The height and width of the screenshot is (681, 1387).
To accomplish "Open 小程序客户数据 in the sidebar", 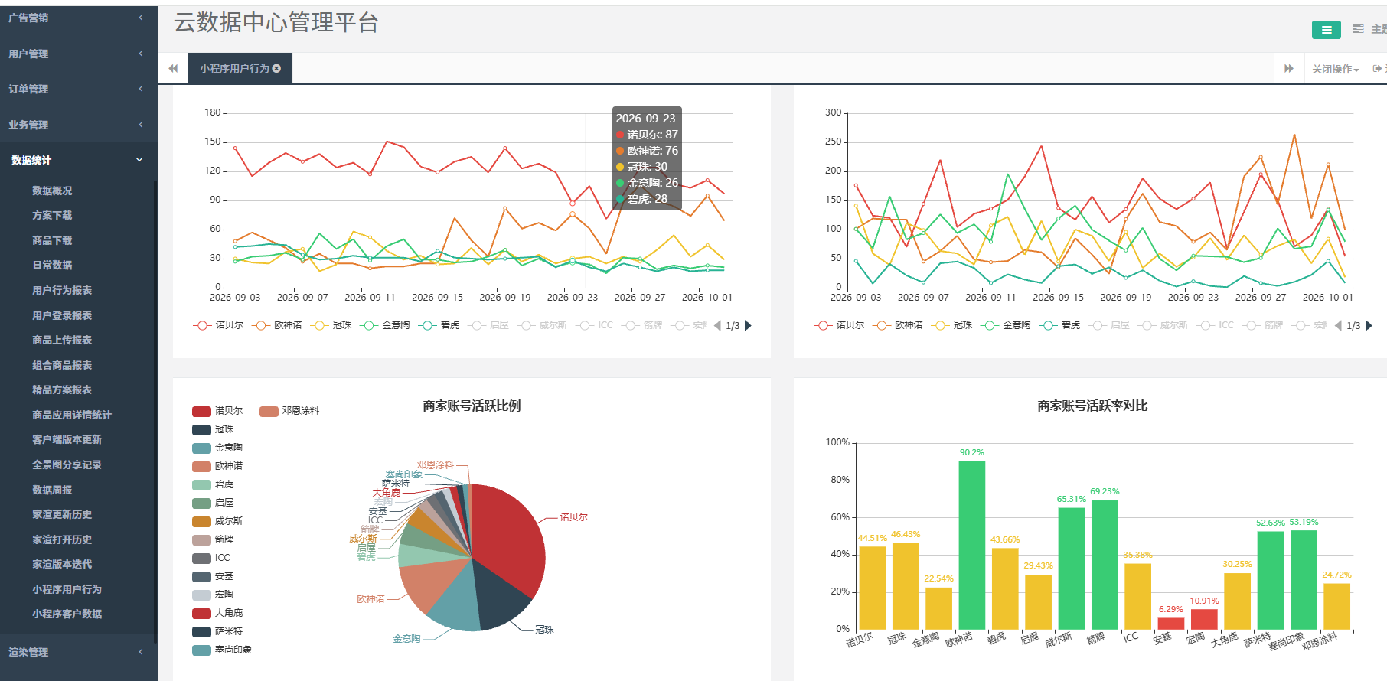I will [67, 614].
